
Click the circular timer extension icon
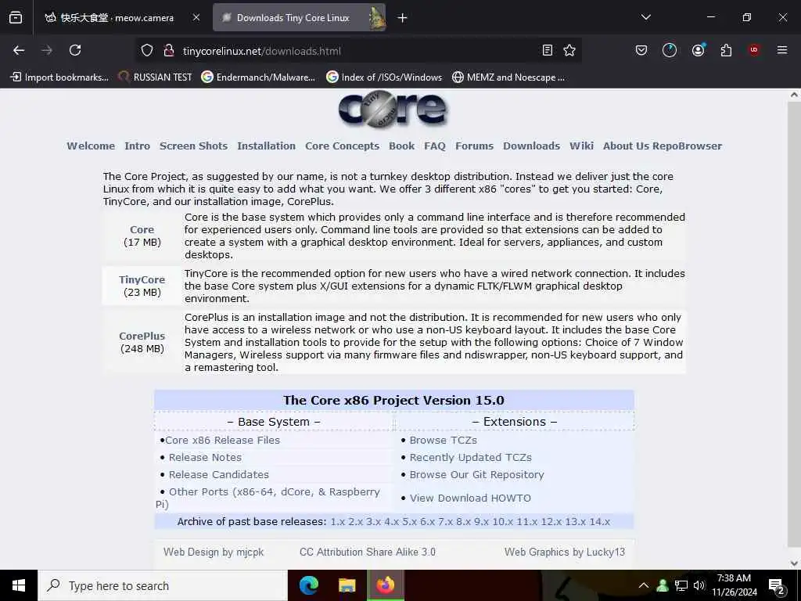(x=670, y=50)
